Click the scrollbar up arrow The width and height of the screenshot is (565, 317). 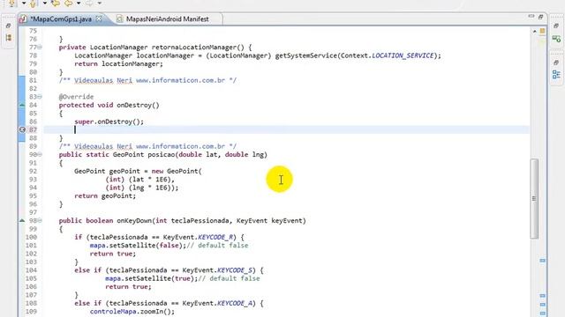tap(534, 32)
